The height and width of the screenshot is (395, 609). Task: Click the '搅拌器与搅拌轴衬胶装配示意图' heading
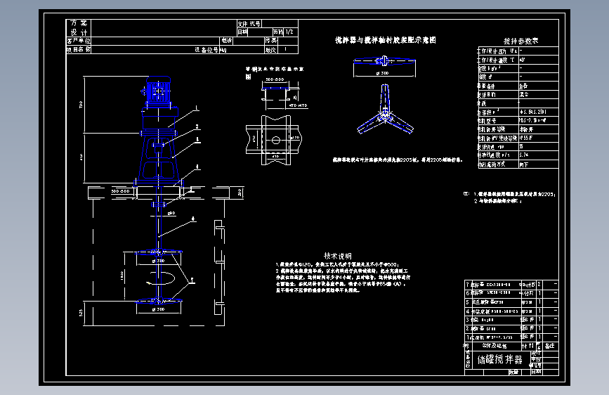(x=386, y=40)
